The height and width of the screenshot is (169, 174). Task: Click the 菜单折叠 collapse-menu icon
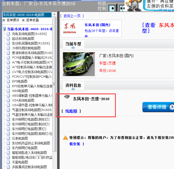(x=23, y=20)
